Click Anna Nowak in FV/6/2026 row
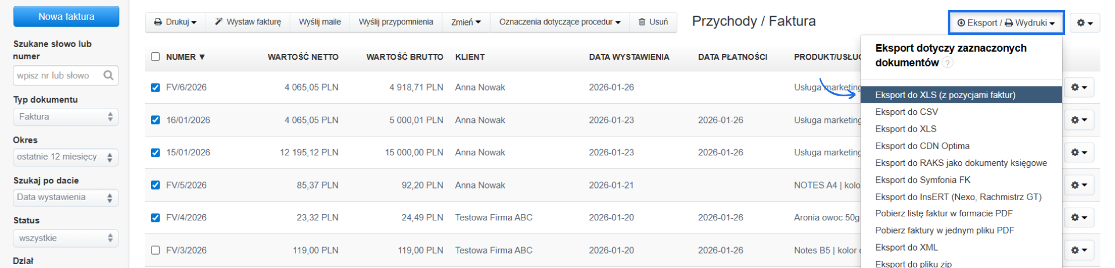Screen dimensions: 1115x268 tap(480, 88)
